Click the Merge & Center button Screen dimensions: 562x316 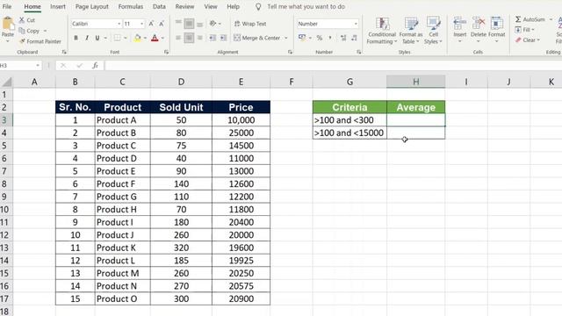257,38
